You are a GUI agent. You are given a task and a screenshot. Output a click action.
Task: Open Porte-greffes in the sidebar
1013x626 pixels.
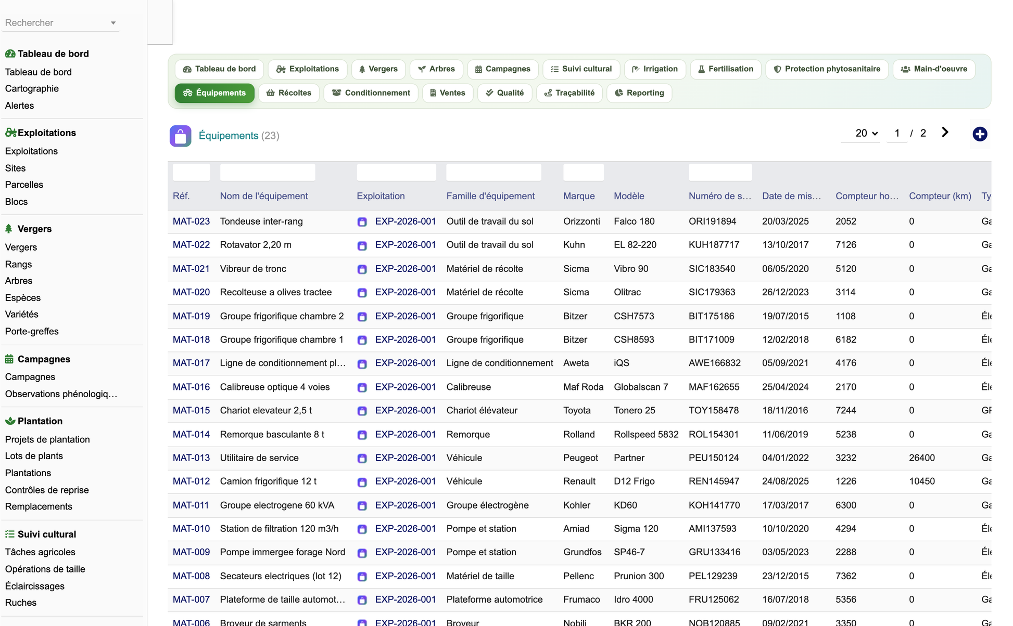[x=32, y=331]
